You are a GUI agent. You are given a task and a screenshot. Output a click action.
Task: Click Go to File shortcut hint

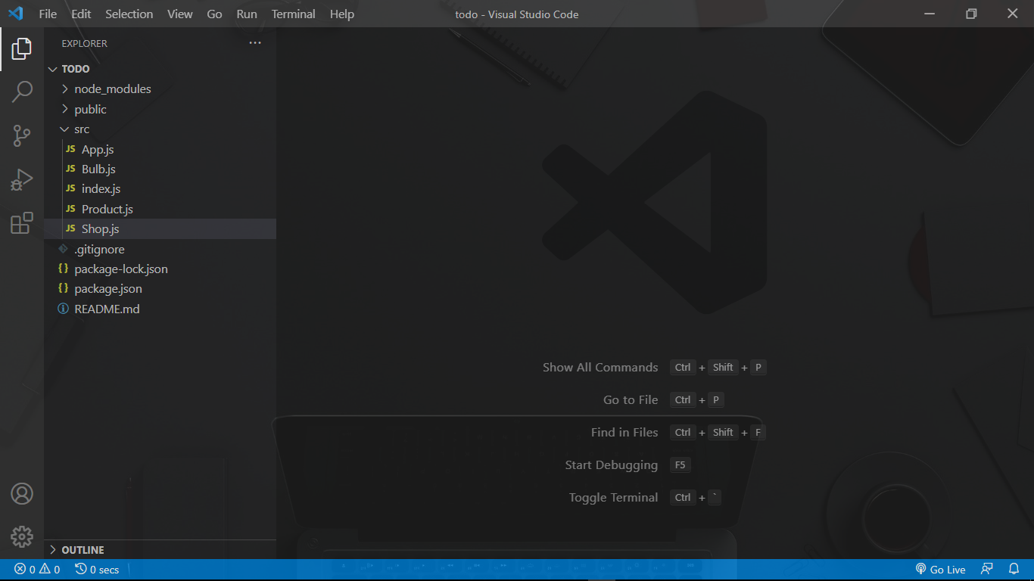pos(631,400)
